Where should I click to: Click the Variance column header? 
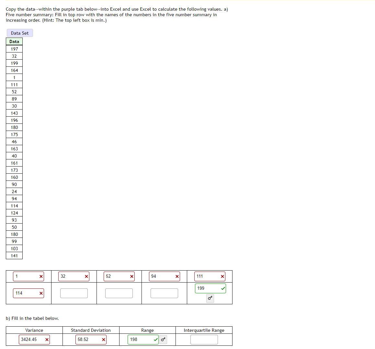[34, 330]
